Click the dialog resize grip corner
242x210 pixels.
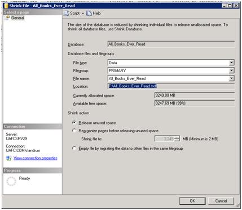point(237,205)
